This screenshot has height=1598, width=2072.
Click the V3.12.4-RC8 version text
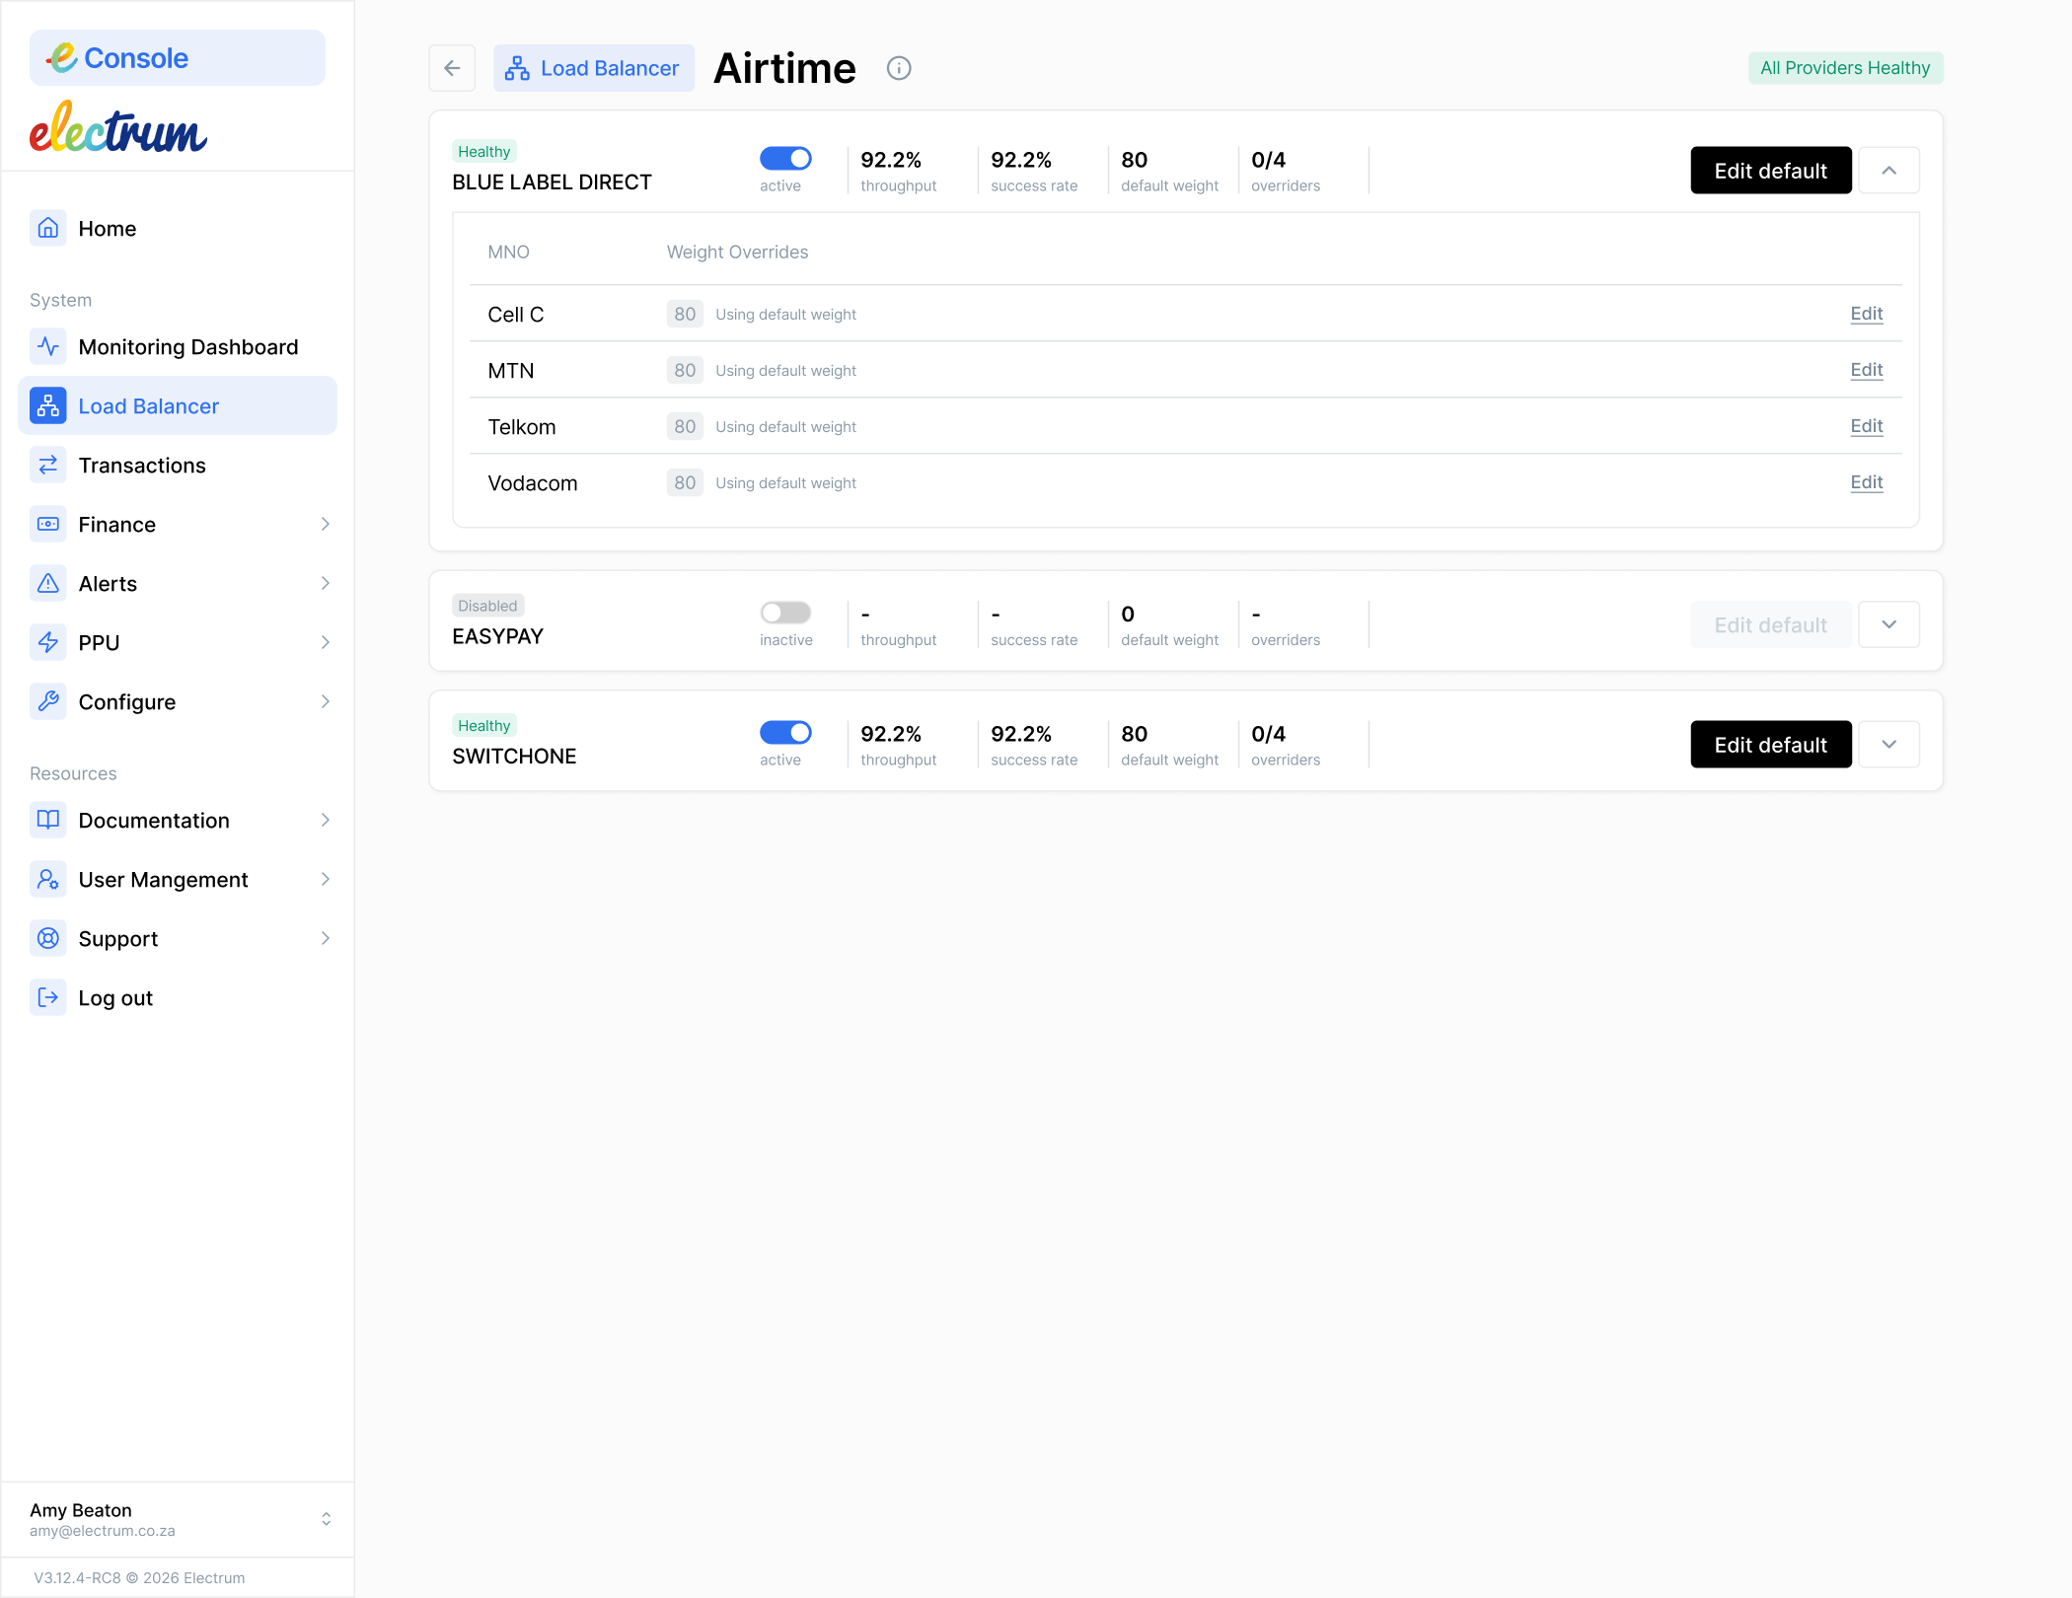[139, 1578]
